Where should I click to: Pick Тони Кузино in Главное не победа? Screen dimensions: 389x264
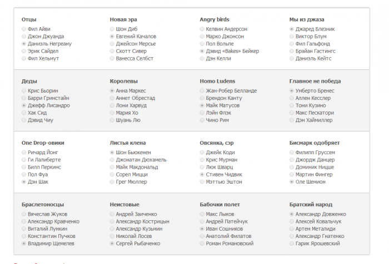pos(292,105)
